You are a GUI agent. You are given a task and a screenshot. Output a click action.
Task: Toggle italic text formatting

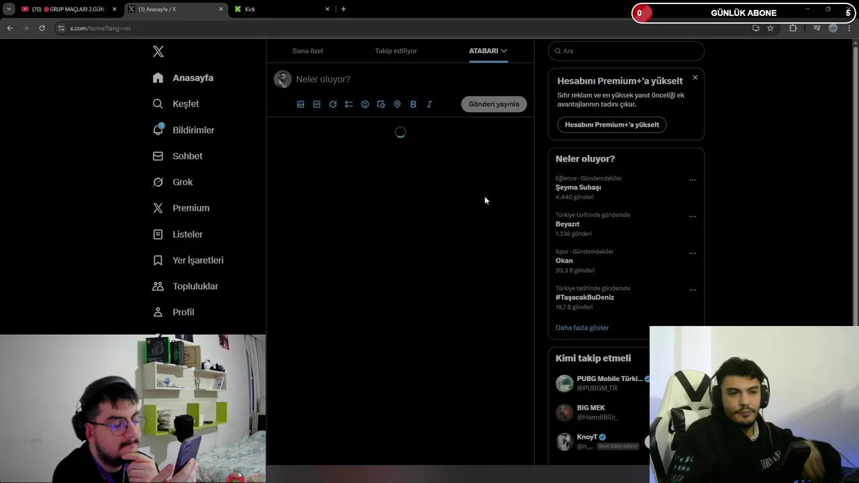[429, 104]
